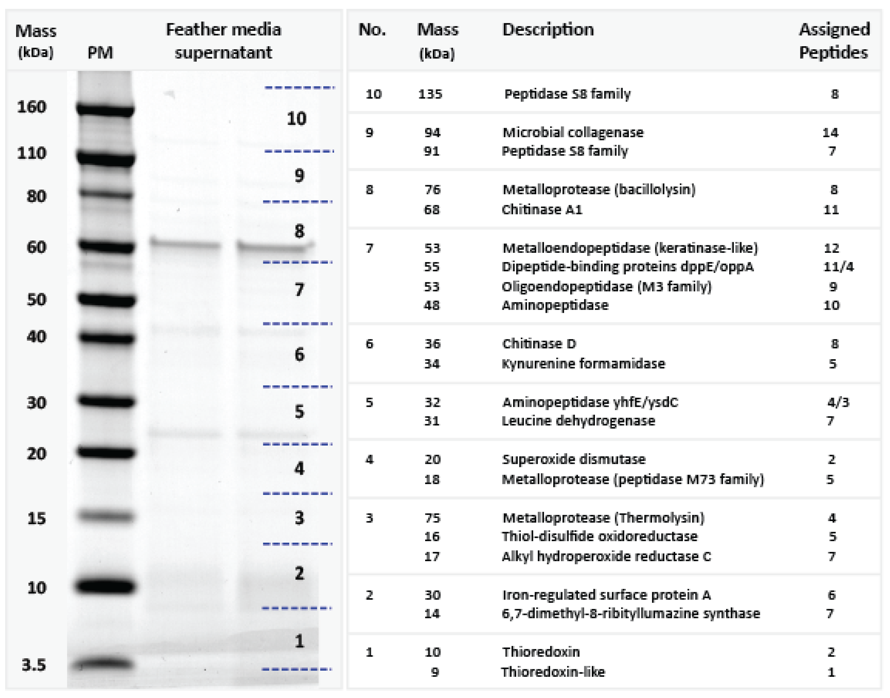Click the 'Feather media supernatant' header
The height and width of the screenshot is (698, 890).
tap(223, 41)
